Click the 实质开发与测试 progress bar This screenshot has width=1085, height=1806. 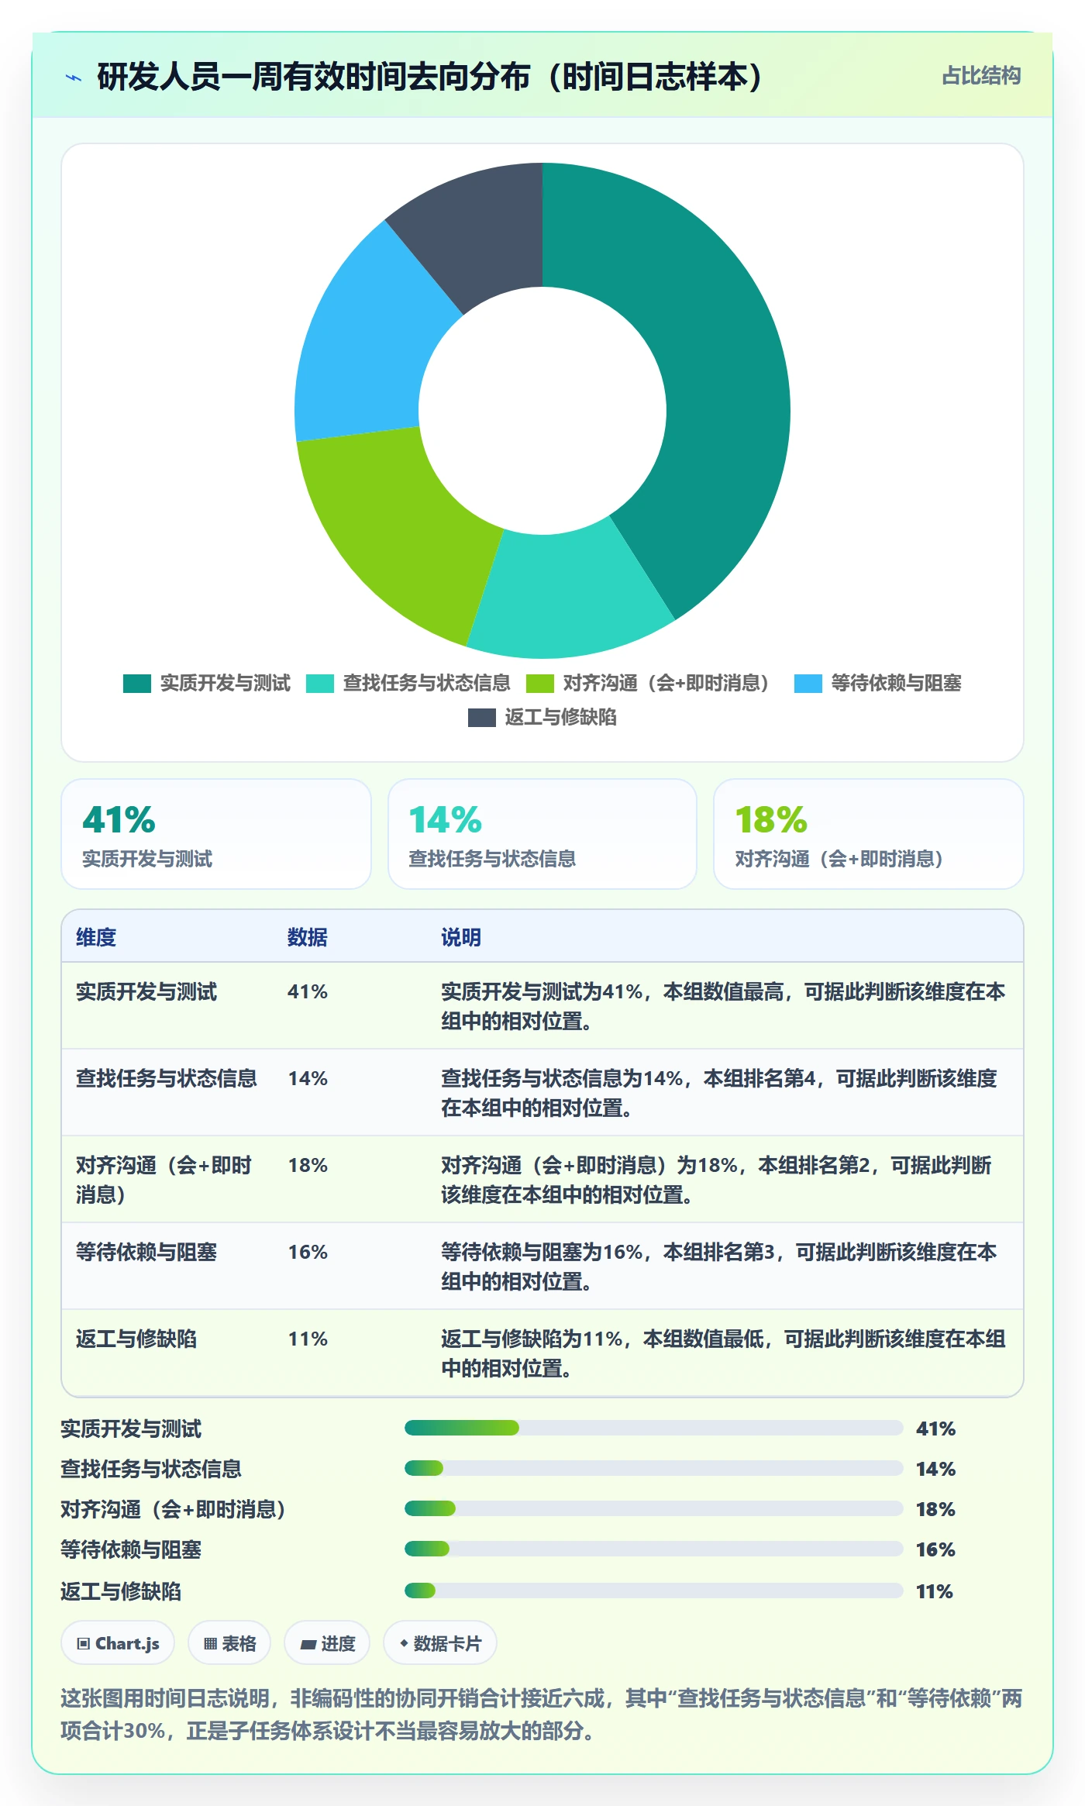tap(653, 1428)
